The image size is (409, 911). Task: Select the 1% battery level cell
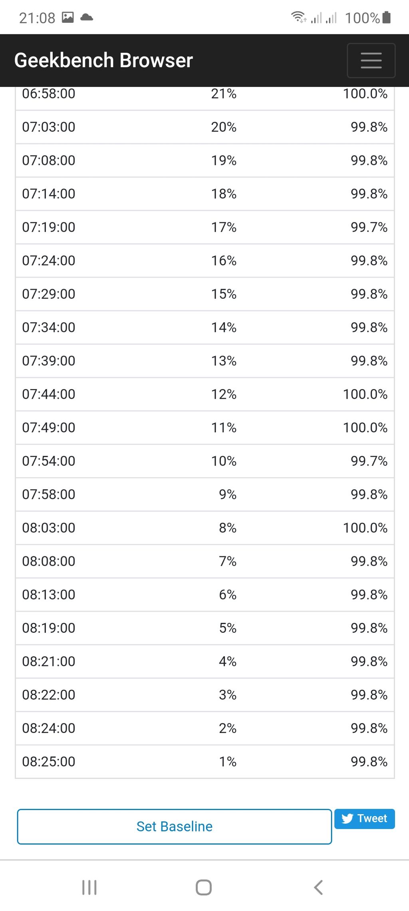228,762
